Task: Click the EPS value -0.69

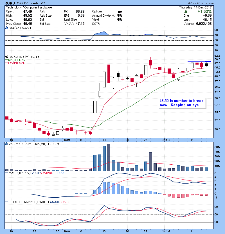Action: coord(80,16)
